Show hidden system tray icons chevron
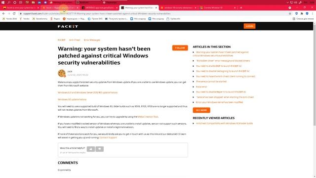The image size is (316, 178). (287, 2)
